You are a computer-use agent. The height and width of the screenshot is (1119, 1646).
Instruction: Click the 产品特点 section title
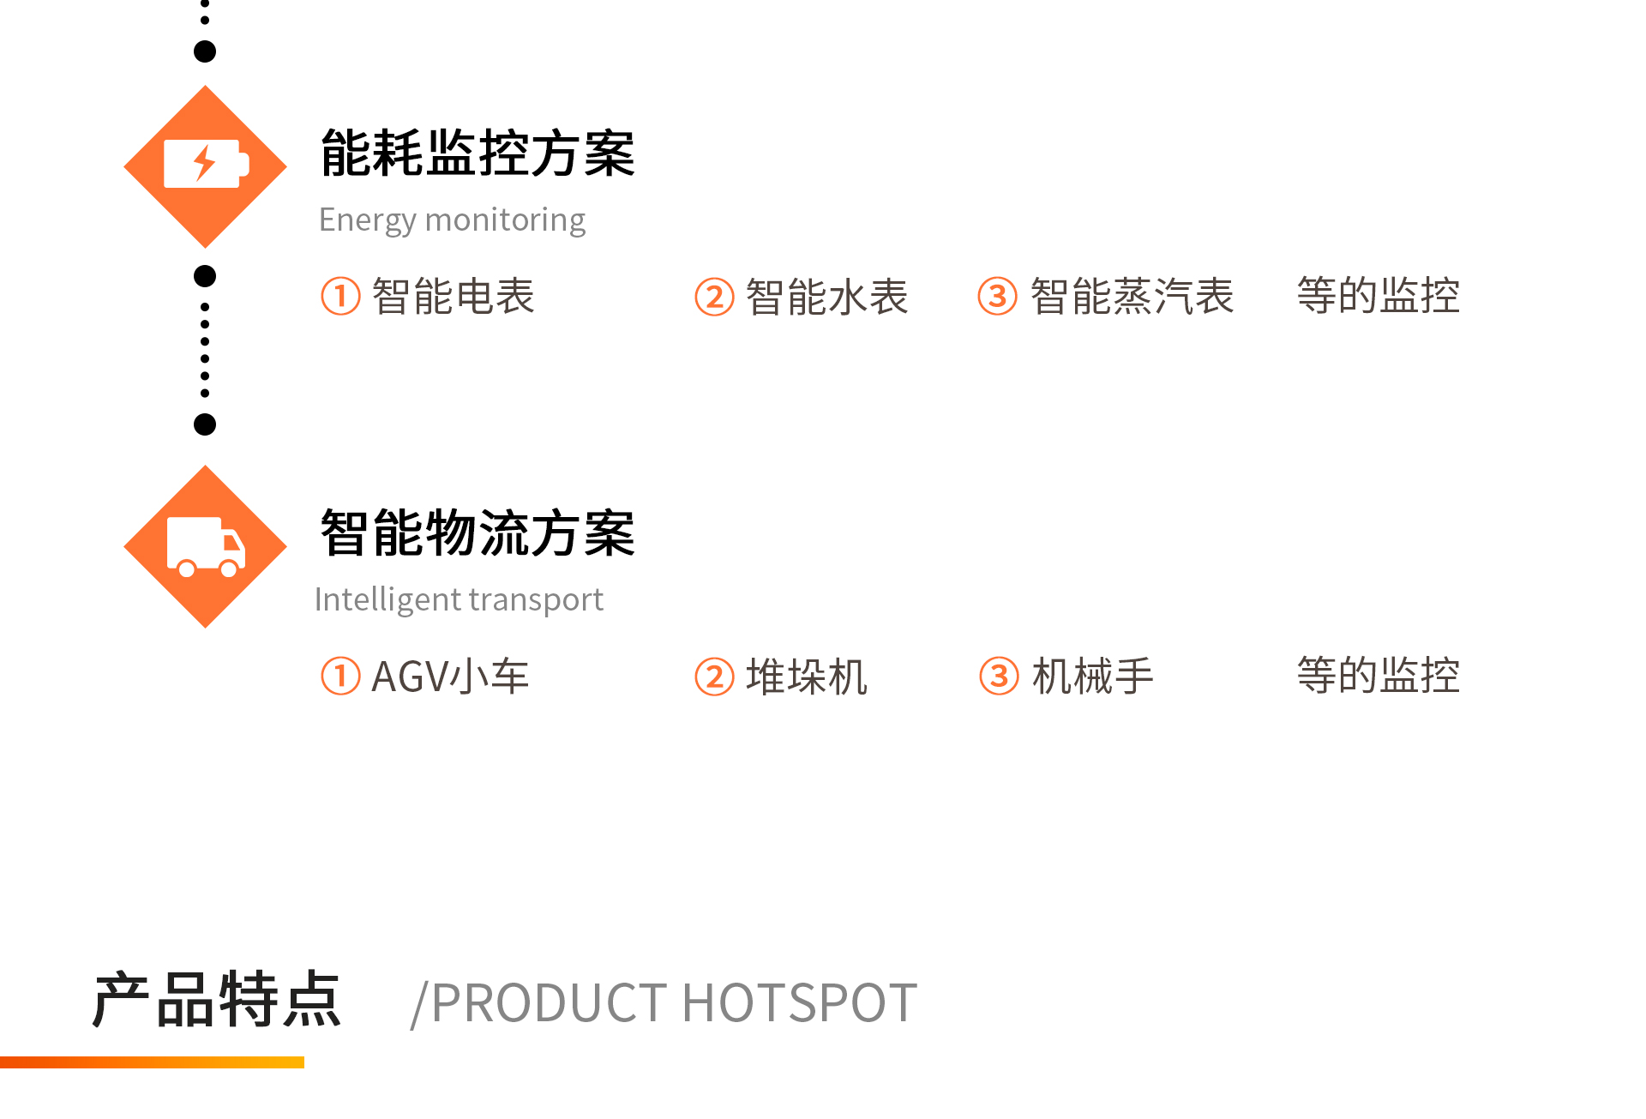(x=217, y=1000)
